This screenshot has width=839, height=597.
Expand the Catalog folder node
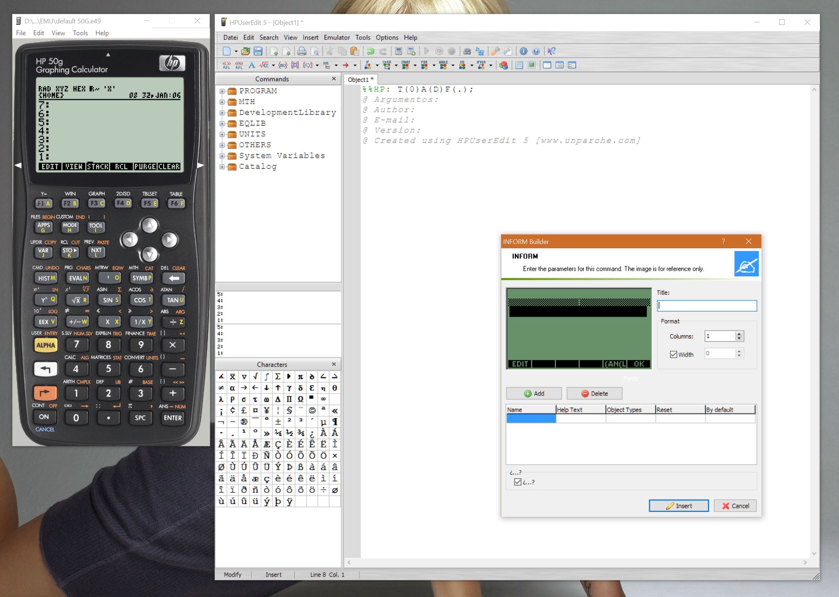[x=222, y=167]
